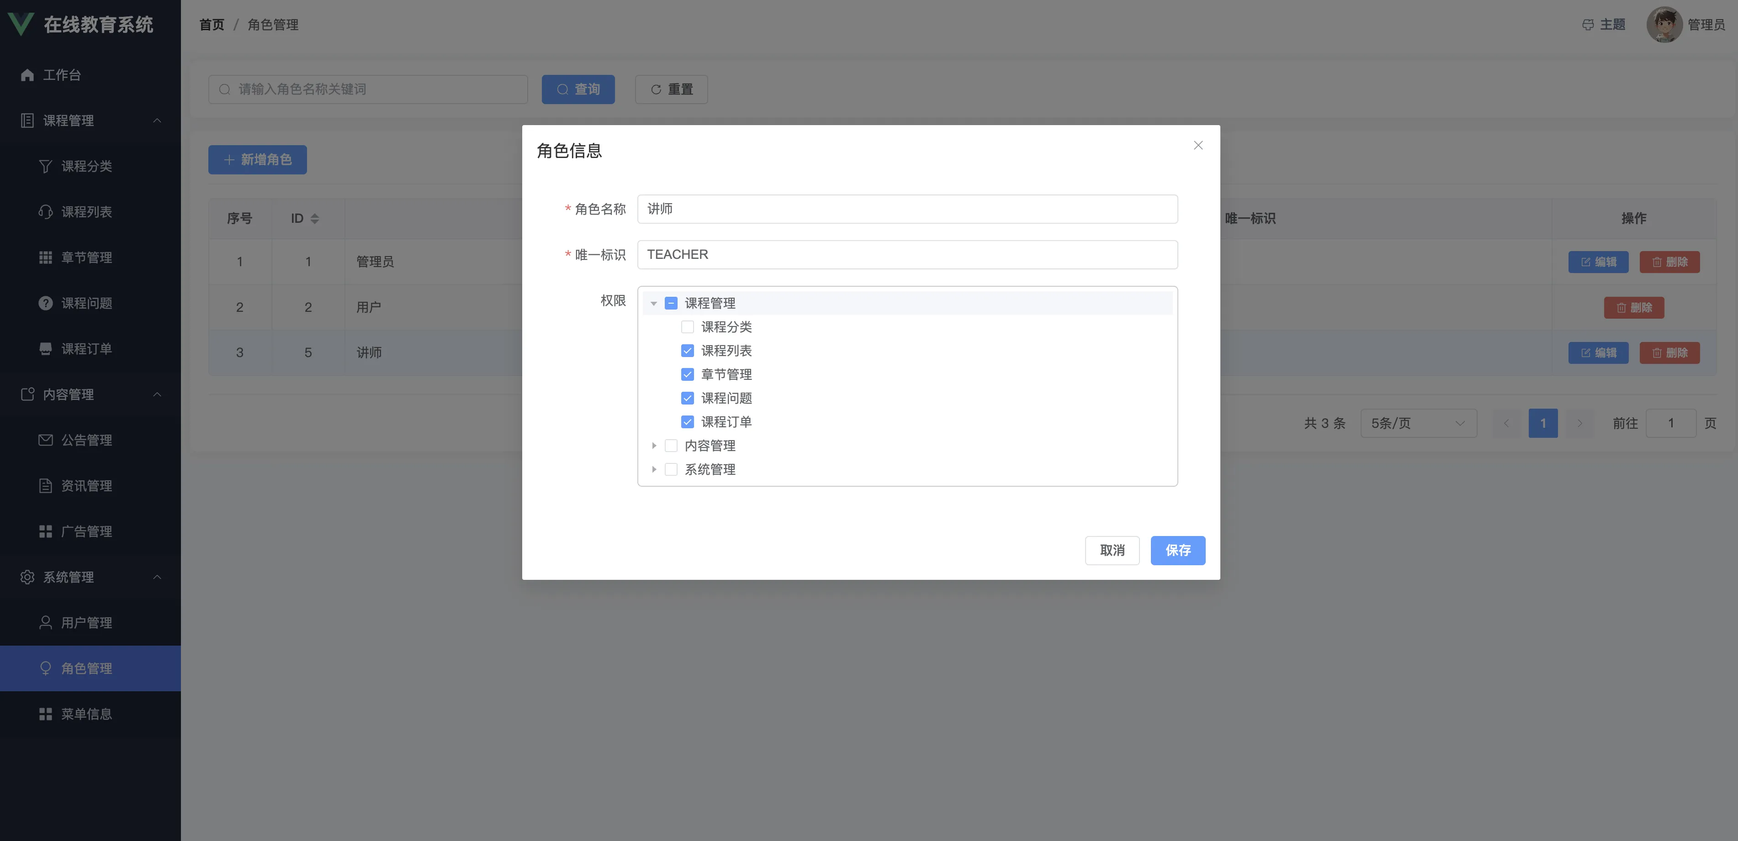Click 课程问题 question mark sidebar icon

click(x=45, y=304)
